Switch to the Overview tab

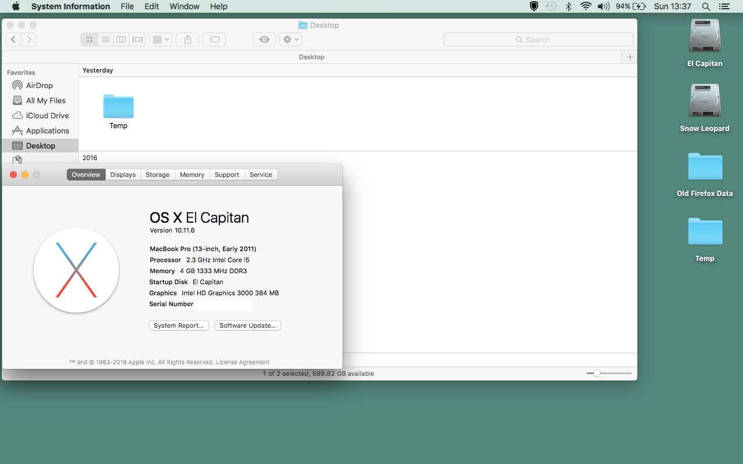click(86, 175)
